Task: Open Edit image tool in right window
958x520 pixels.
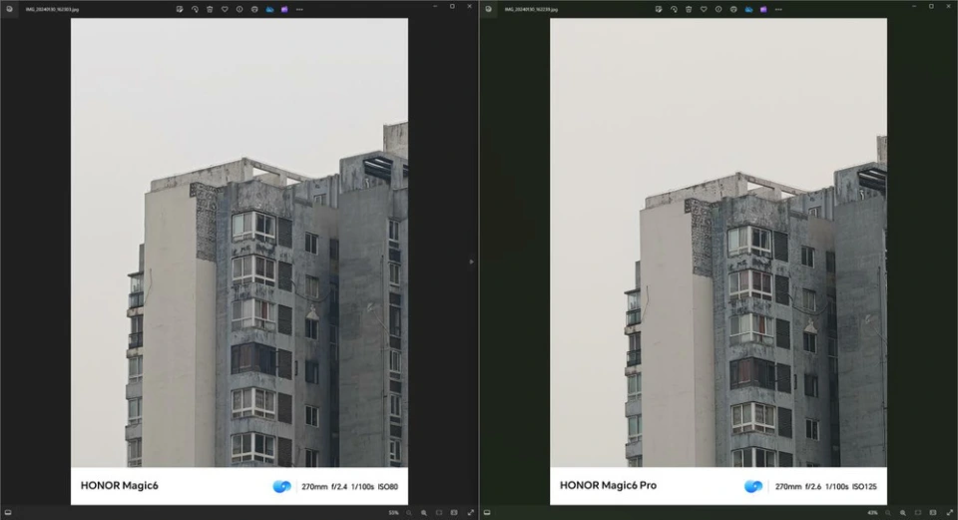Action: pos(659,9)
